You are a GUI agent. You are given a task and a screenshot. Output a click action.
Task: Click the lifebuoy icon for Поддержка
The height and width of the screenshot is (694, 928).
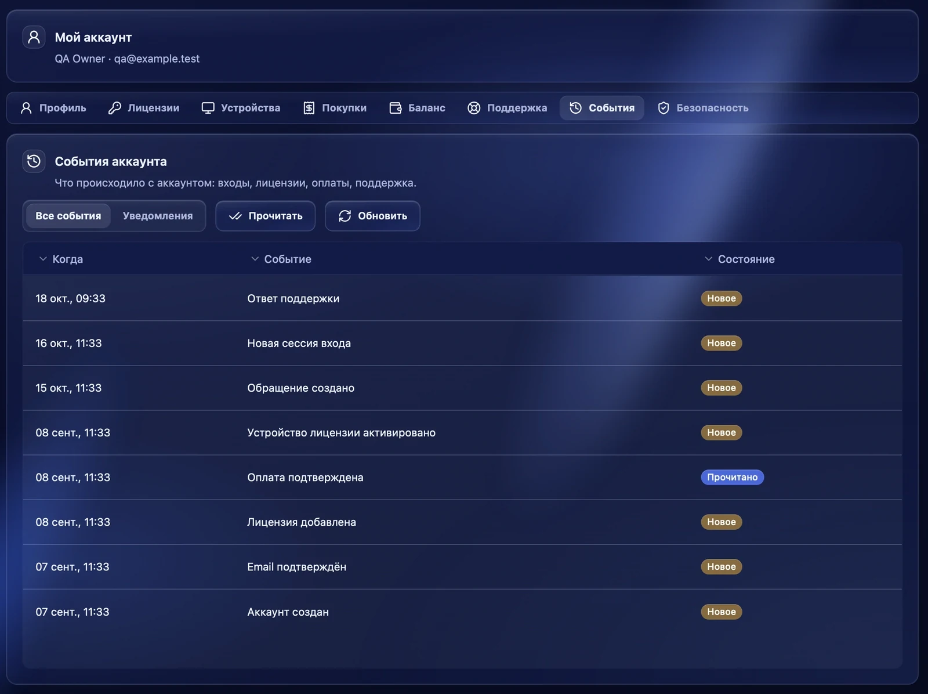[474, 108]
